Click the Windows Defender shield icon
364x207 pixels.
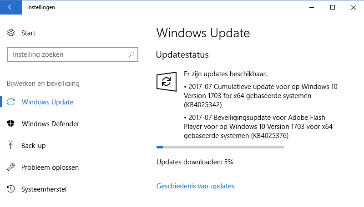pyautogui.click(x=11, y=124)
